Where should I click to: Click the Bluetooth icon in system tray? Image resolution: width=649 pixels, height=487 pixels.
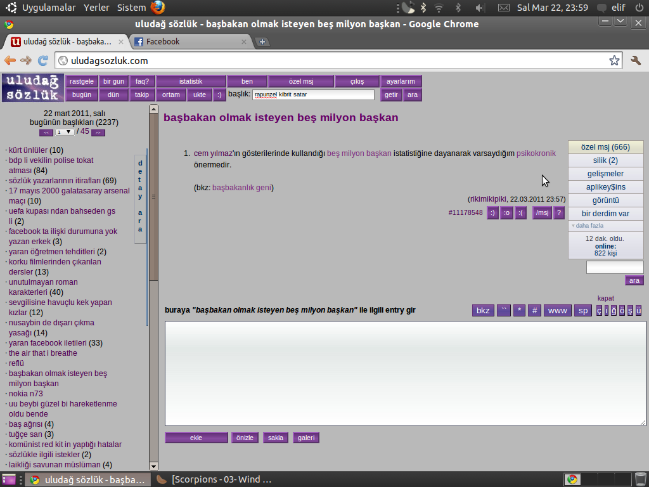423,7
